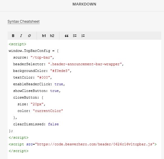Place cursor at the final </script> tag
This screenshot has height=159, width=164.
coord(19,151)
